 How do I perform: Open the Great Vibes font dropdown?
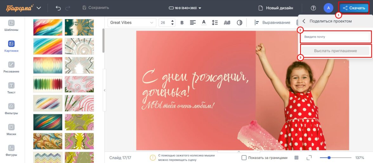click(132, 22)
